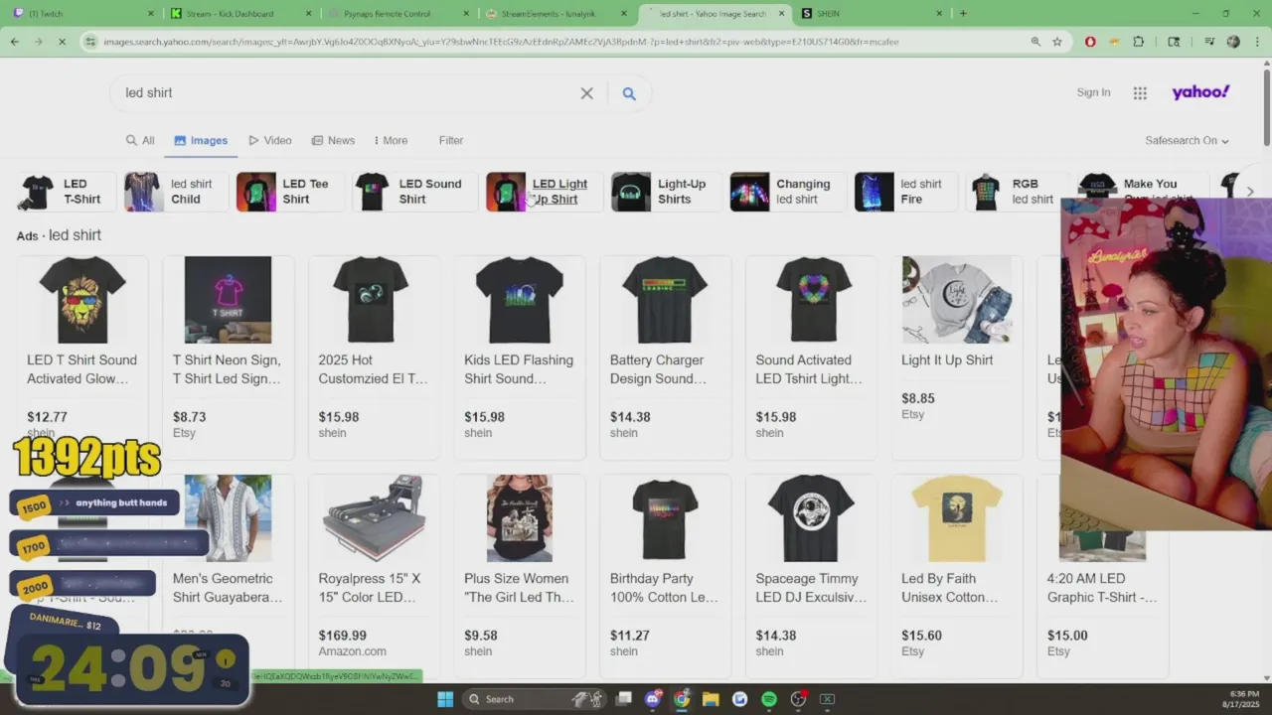This screenshot has height=715, width=1272.
Task: Switch to the Kick Dashboard browser tab
Action: pos(238,13)
